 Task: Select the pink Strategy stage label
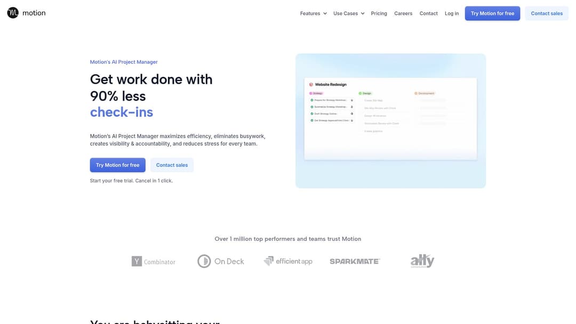(317, 93)
